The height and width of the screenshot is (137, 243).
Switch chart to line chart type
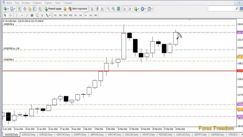103,9
